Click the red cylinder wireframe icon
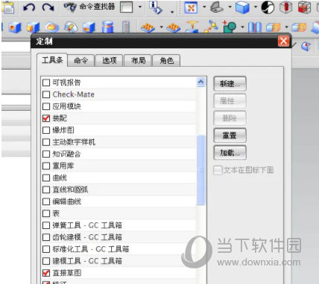 coord(286,7)
